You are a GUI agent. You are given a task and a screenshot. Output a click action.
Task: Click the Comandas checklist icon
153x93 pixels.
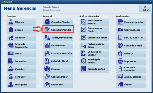(11, 61)
